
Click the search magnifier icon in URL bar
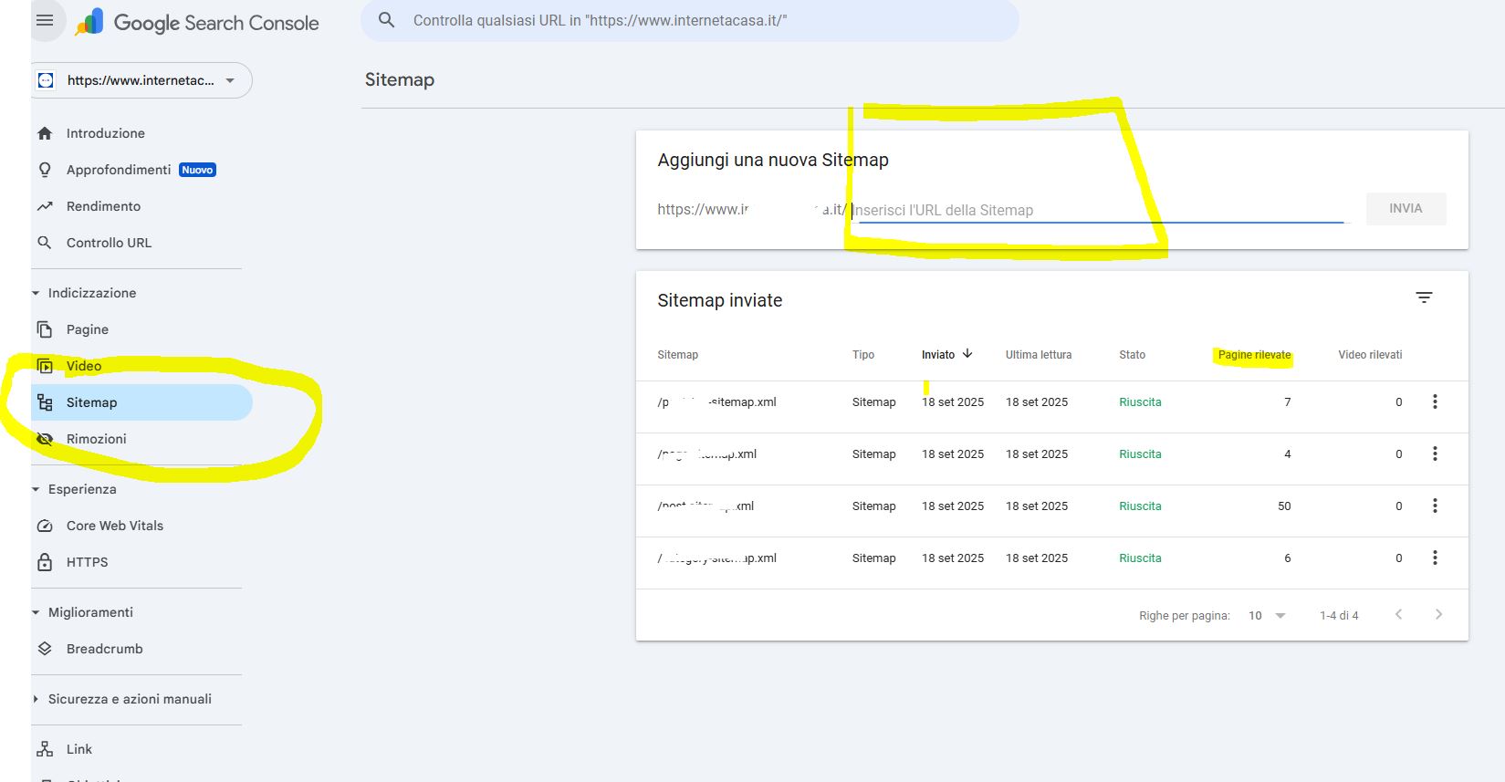pyautogui.click(x=387, y=20)
